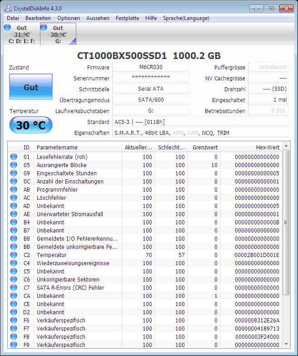Click the Drehzahl value ---- (SSD)
Image resolution: width=298 pixels, height=356 pixels.
[268, 89]
